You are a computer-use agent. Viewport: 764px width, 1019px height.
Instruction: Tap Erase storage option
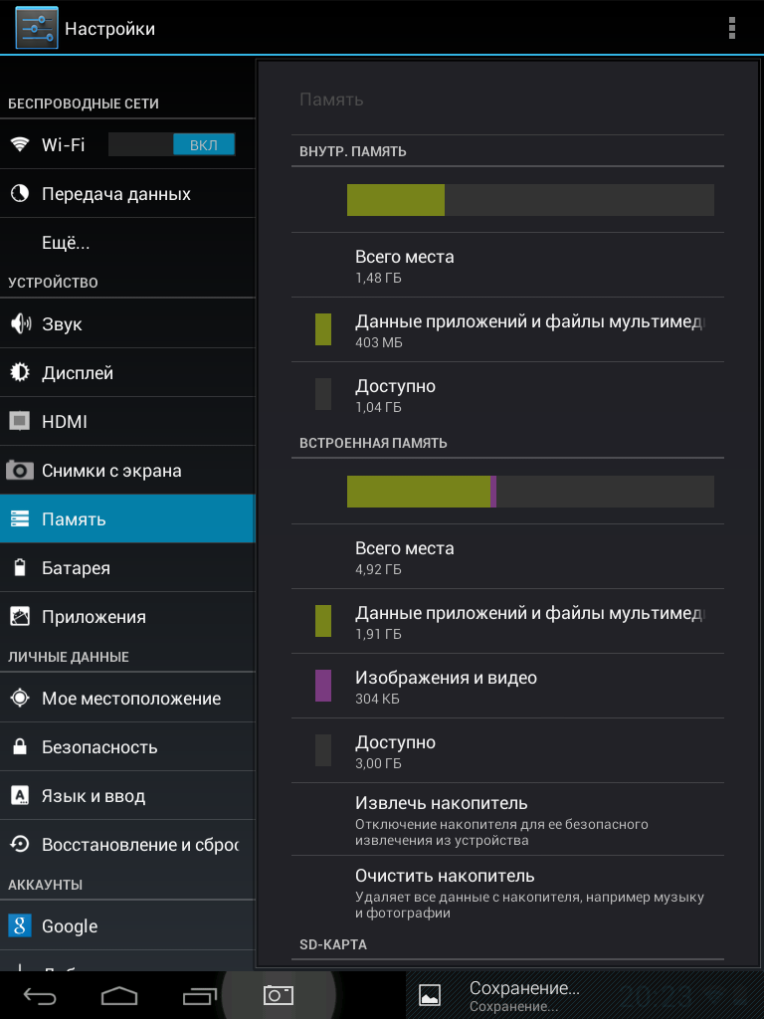(507, 893)
